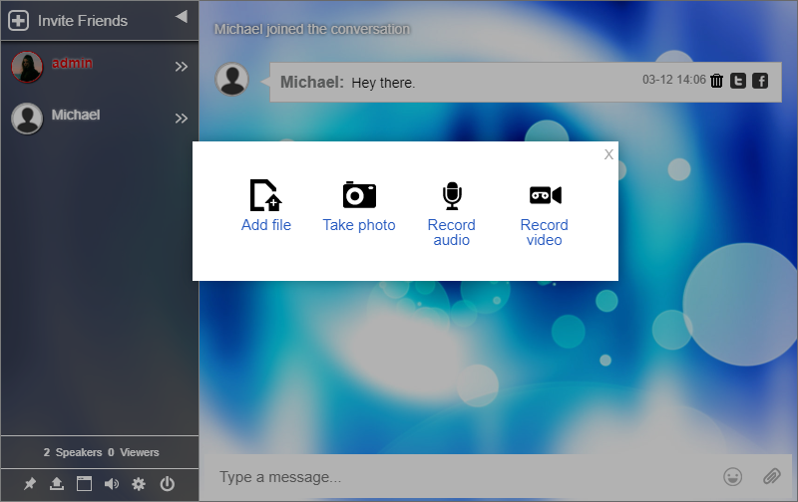Collapse sidebar with the triangle arrow
This screenshot has width=798, height=502.
(x=181, y=16)
